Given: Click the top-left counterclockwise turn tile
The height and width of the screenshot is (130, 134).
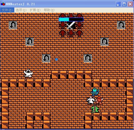Looking at the screenshot, I should click(13, 25).
